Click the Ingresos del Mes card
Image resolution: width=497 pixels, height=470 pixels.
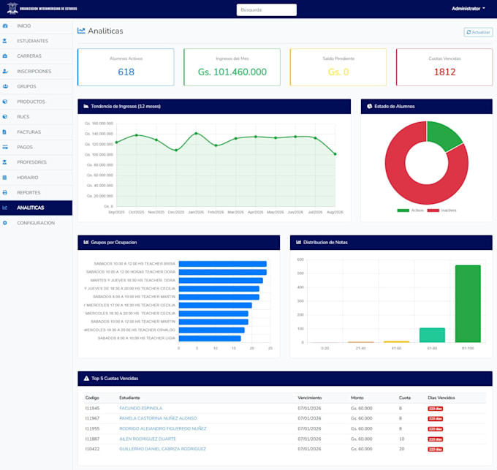click(232, 67)
